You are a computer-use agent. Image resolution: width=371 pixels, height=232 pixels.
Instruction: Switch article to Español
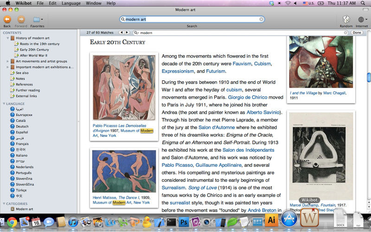pyautogui.click(x=22, y=132)
